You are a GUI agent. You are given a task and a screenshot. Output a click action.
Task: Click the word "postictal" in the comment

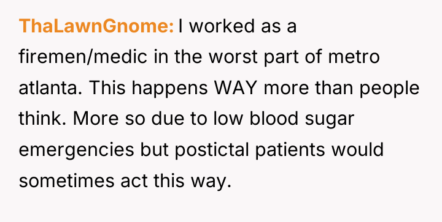point(212,150)
